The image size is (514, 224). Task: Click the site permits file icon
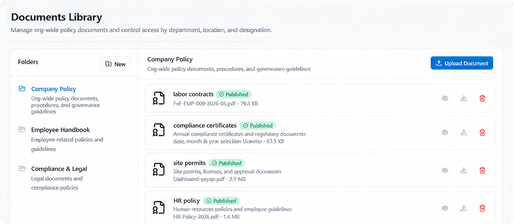[x=158, y=169]
